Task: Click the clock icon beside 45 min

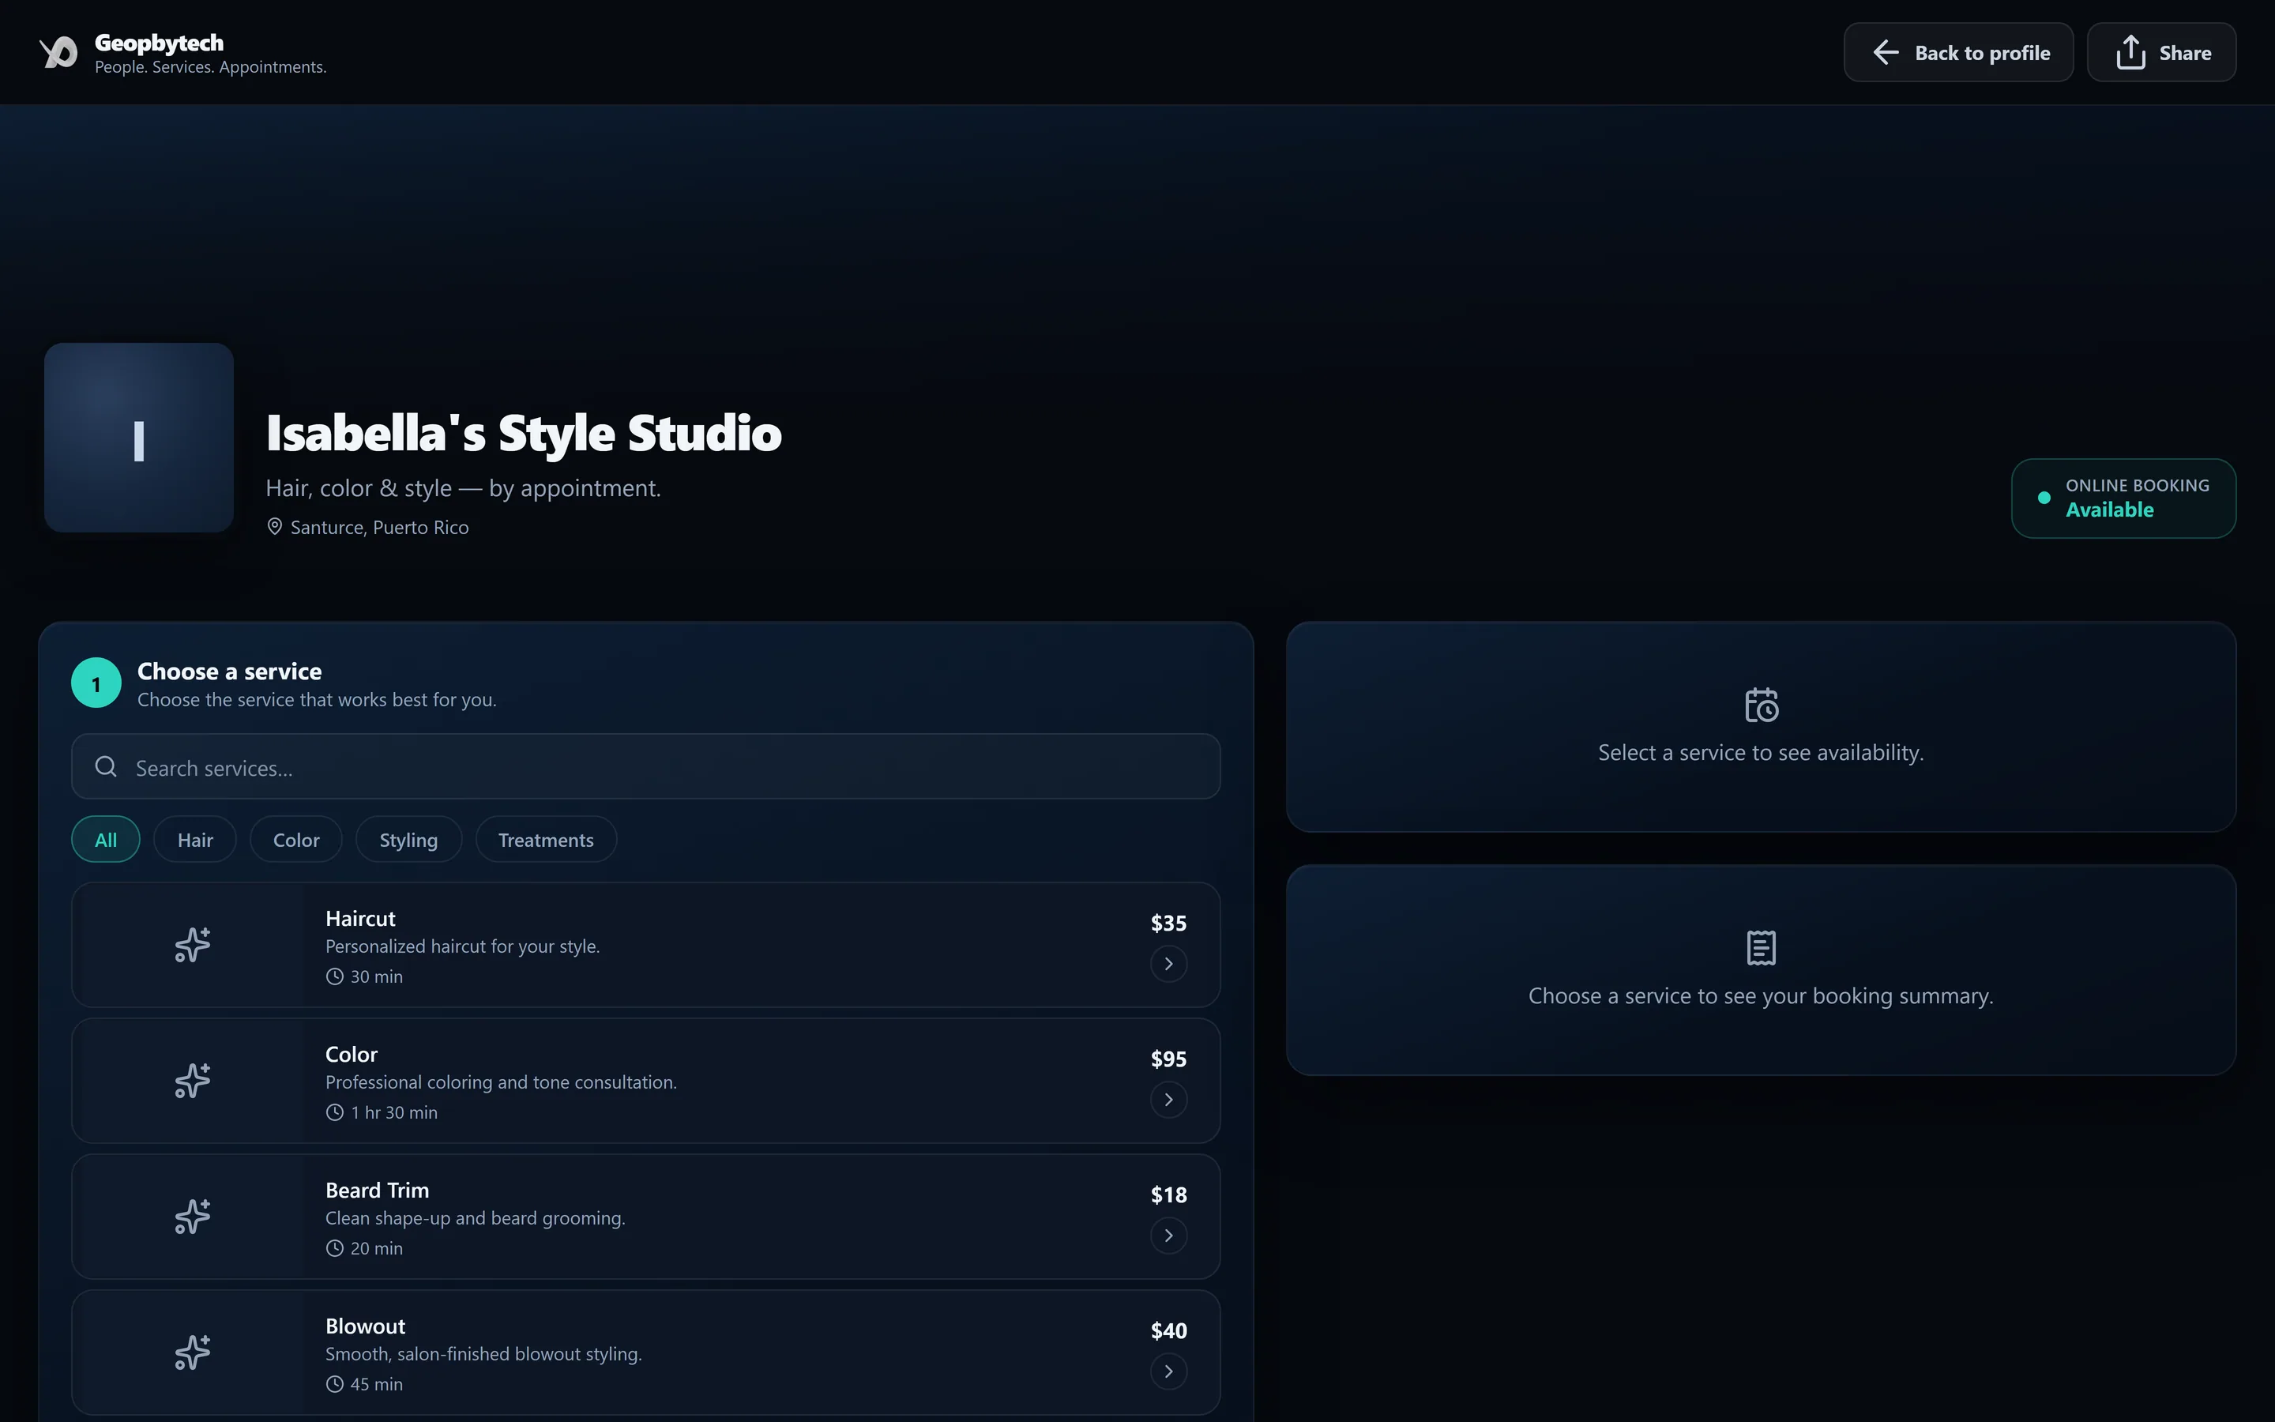Action: click(x=335, y=1384)
